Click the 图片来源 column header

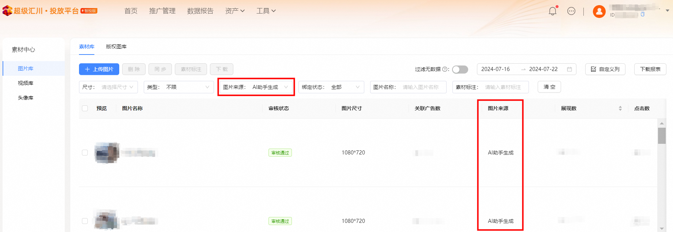[498, 108]
